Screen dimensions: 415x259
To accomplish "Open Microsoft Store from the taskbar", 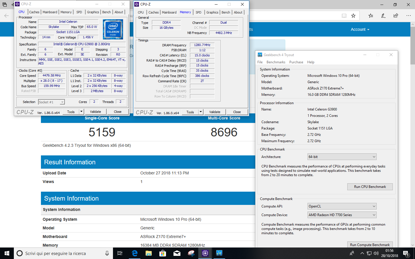I will (x=163, y=253).
